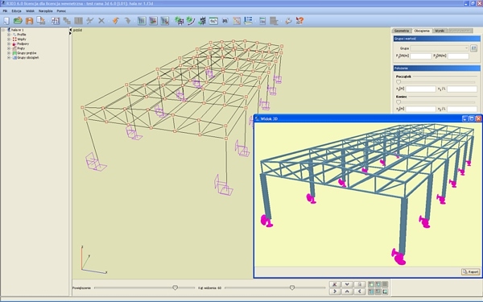Collapse the hala nr 1 tree root
Screen dimensions: 483x302
[x=3, y=30]
